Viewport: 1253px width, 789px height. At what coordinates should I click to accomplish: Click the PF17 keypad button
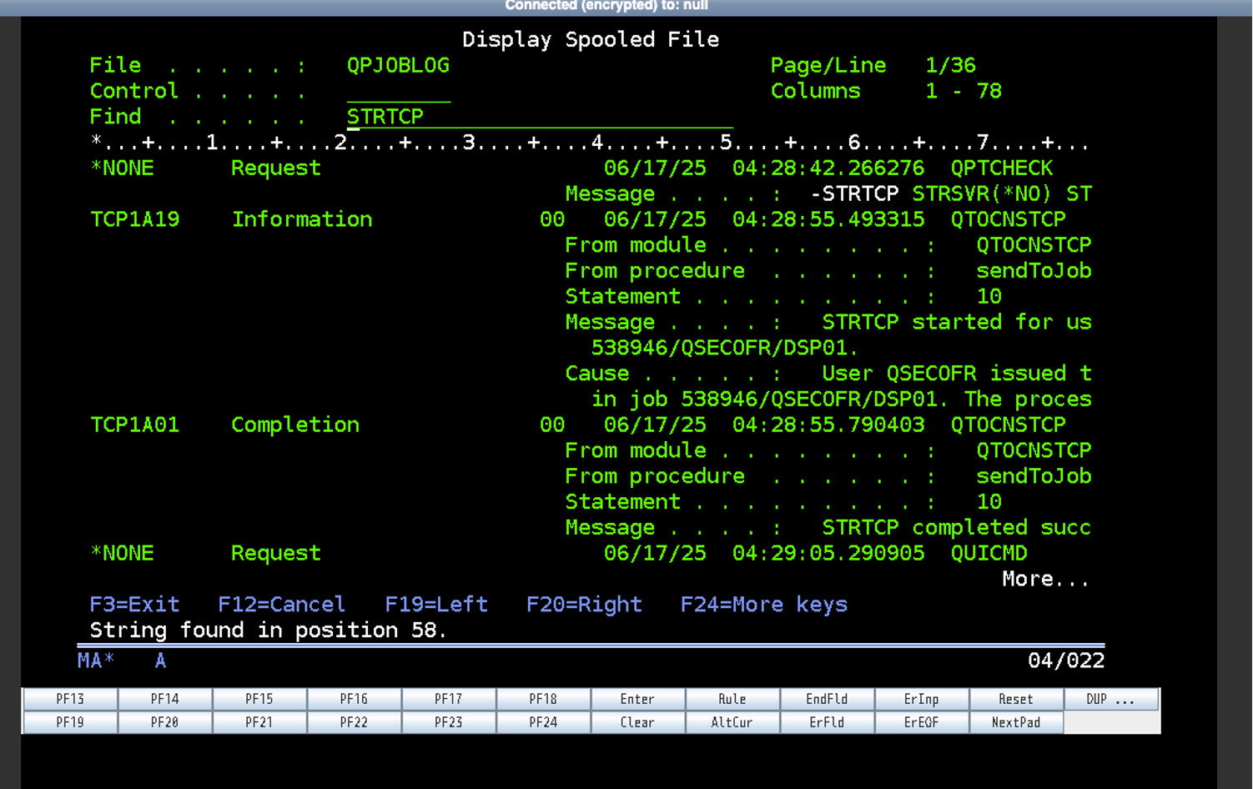click(449, 699)
